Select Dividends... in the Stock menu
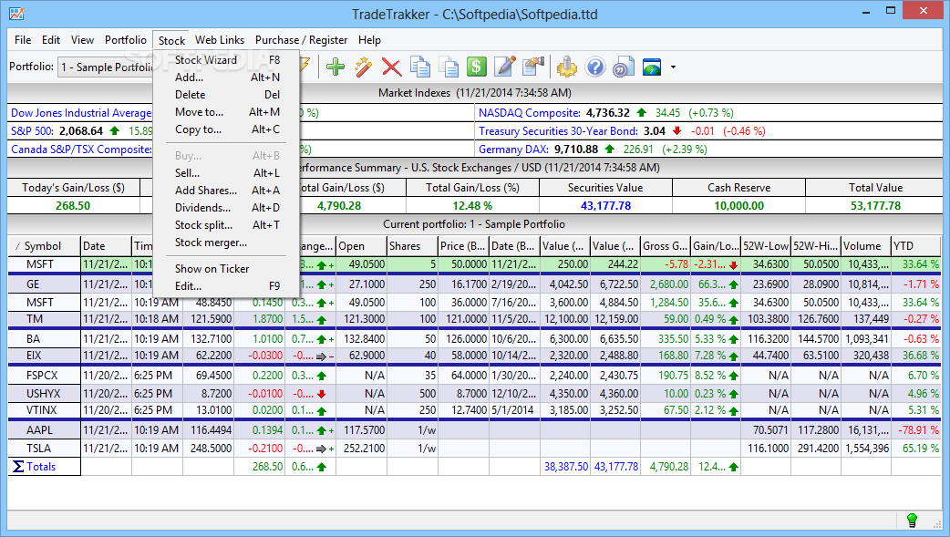 [x=227, y=207]
